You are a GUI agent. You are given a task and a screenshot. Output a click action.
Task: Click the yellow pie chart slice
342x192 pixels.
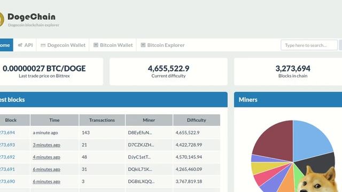265,167
